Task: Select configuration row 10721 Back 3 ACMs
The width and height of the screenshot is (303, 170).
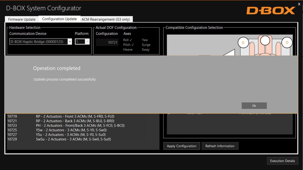Action: coord(83,121)
